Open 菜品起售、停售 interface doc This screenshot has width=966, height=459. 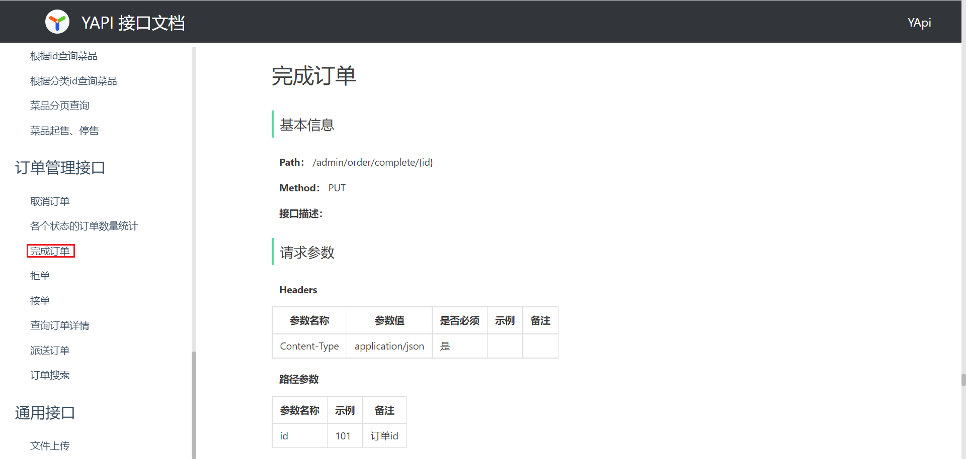click(64, 131)
